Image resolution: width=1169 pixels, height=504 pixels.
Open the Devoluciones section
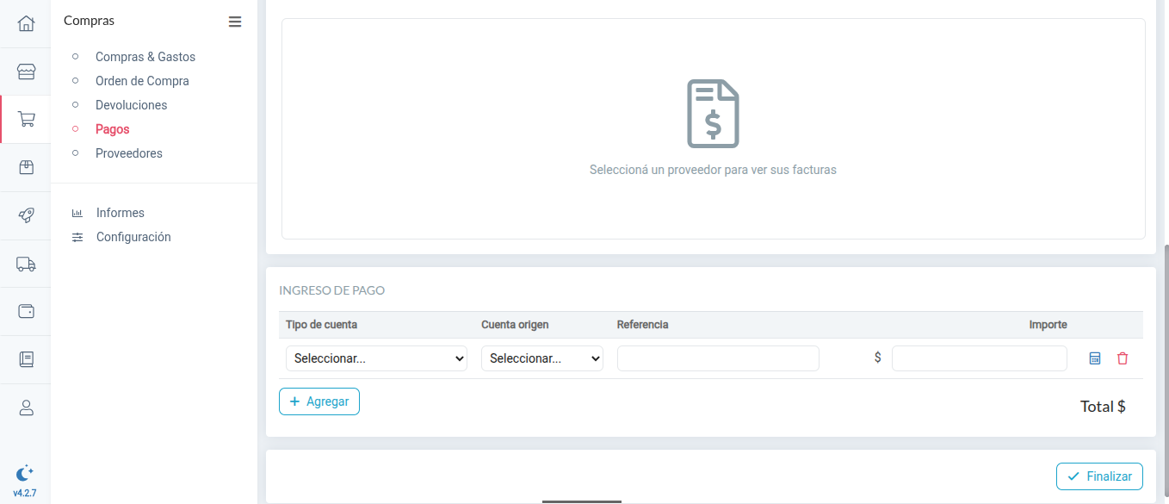coord(131,104)
